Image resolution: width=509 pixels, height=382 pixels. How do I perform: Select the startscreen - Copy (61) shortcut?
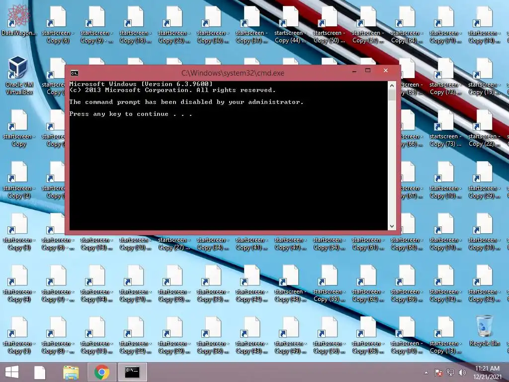[368, 243]
